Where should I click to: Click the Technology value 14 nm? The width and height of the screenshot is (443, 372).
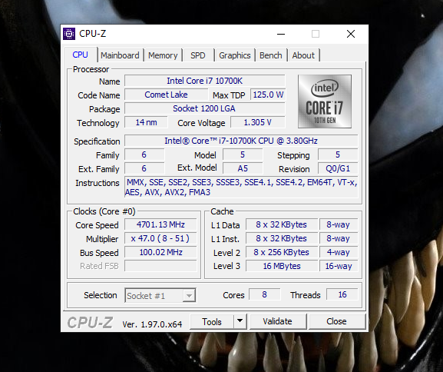coord(146,122)
